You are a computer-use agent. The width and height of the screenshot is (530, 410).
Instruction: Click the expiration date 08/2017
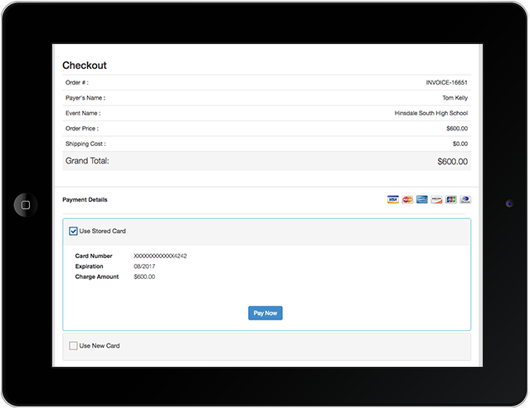[144, 266]
